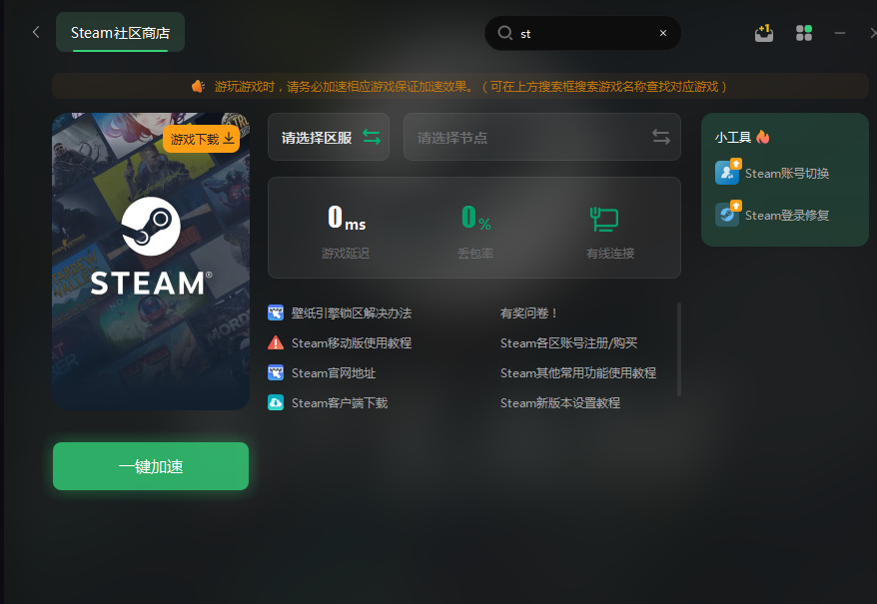Minimize the accelerator window
Image resolution: width=877 pixels, height=604 pixels.
(839, 33)
